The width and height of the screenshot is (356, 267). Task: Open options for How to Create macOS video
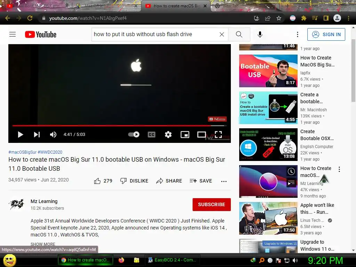pos(339,169)
